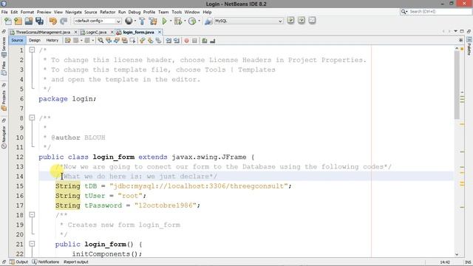Image resolution: width=473 pixels, height=266 pixels.
Task: Start Debug Project toolbar icon
Action: pos(178,21)
